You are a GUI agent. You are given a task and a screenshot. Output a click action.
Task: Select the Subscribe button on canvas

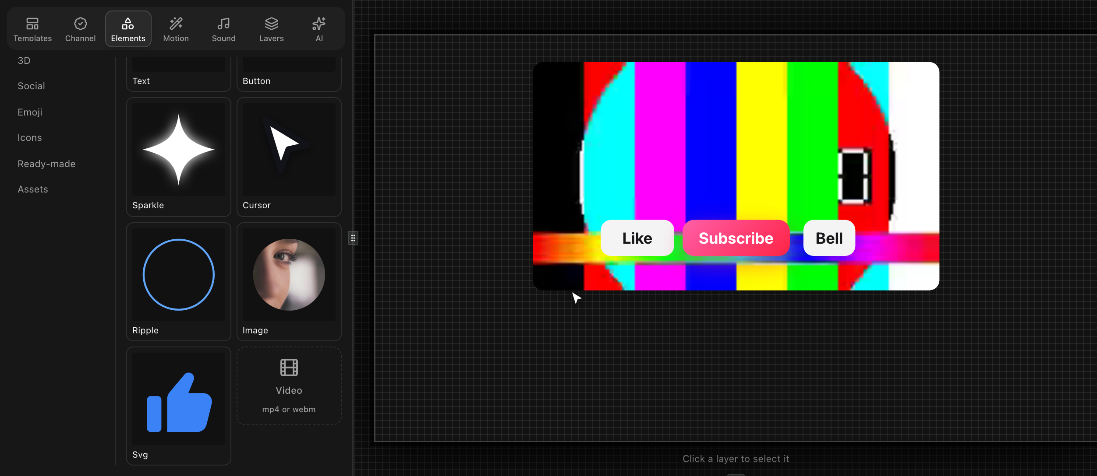tap(736, 238)
